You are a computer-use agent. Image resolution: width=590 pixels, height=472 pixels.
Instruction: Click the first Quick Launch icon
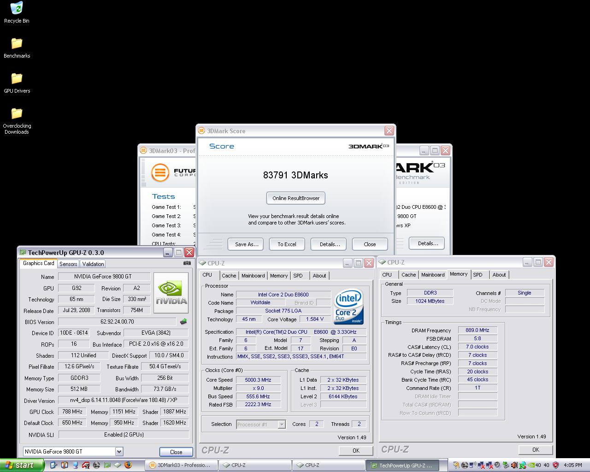53,465
